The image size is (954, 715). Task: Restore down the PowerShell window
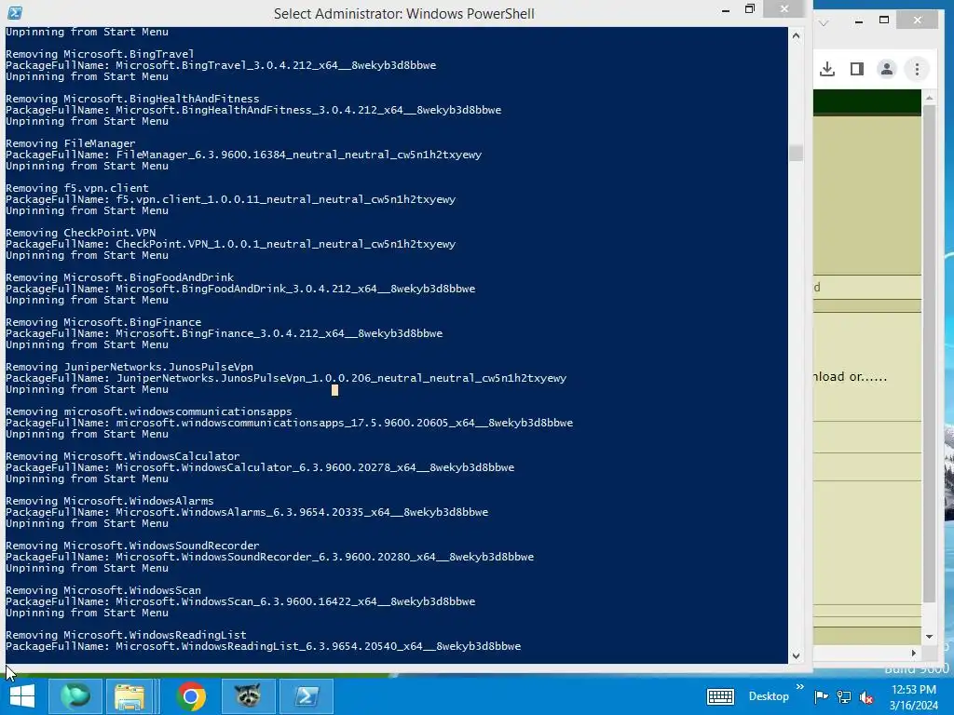[750, 9]
